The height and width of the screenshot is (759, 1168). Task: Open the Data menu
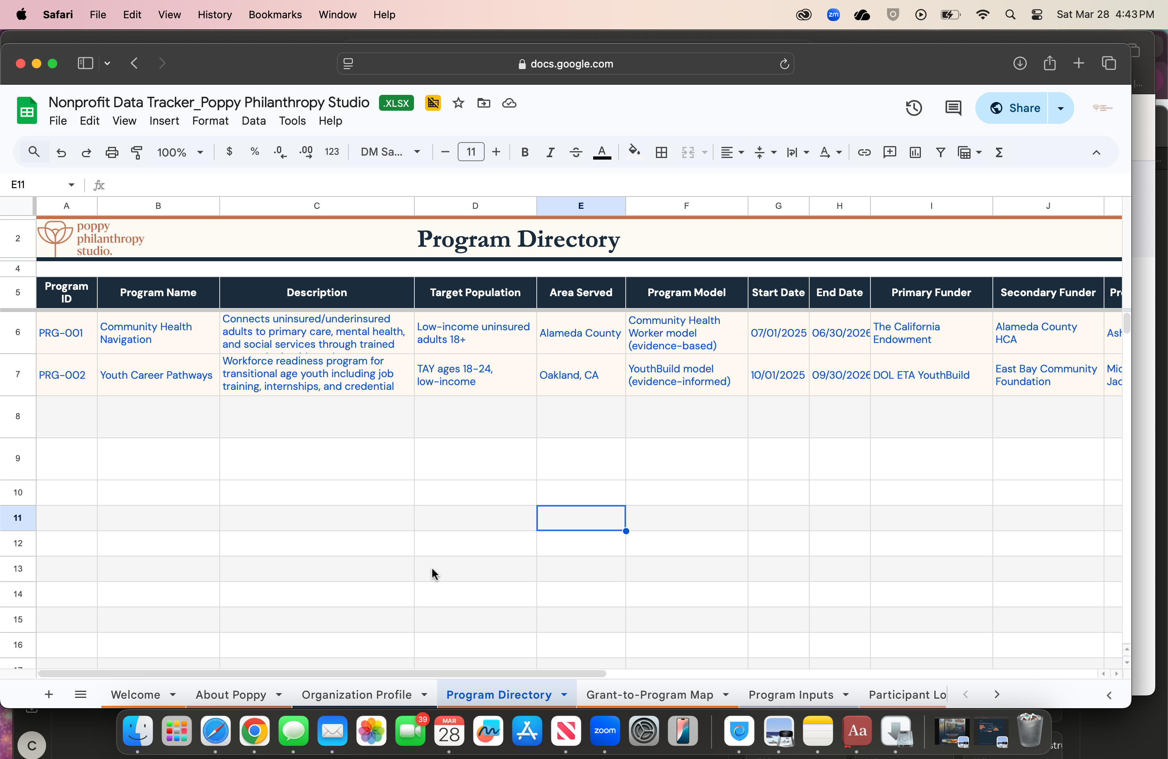point(253,121)
